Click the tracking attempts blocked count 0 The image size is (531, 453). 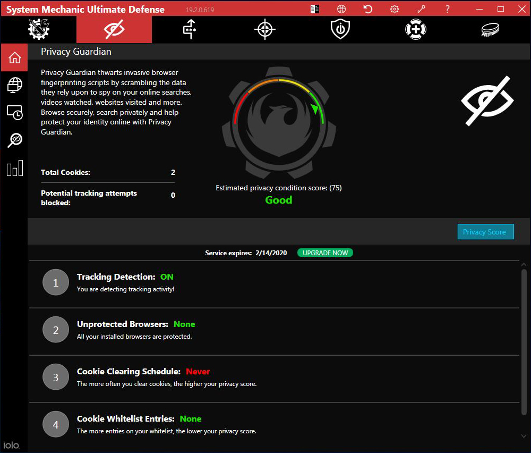173,195
